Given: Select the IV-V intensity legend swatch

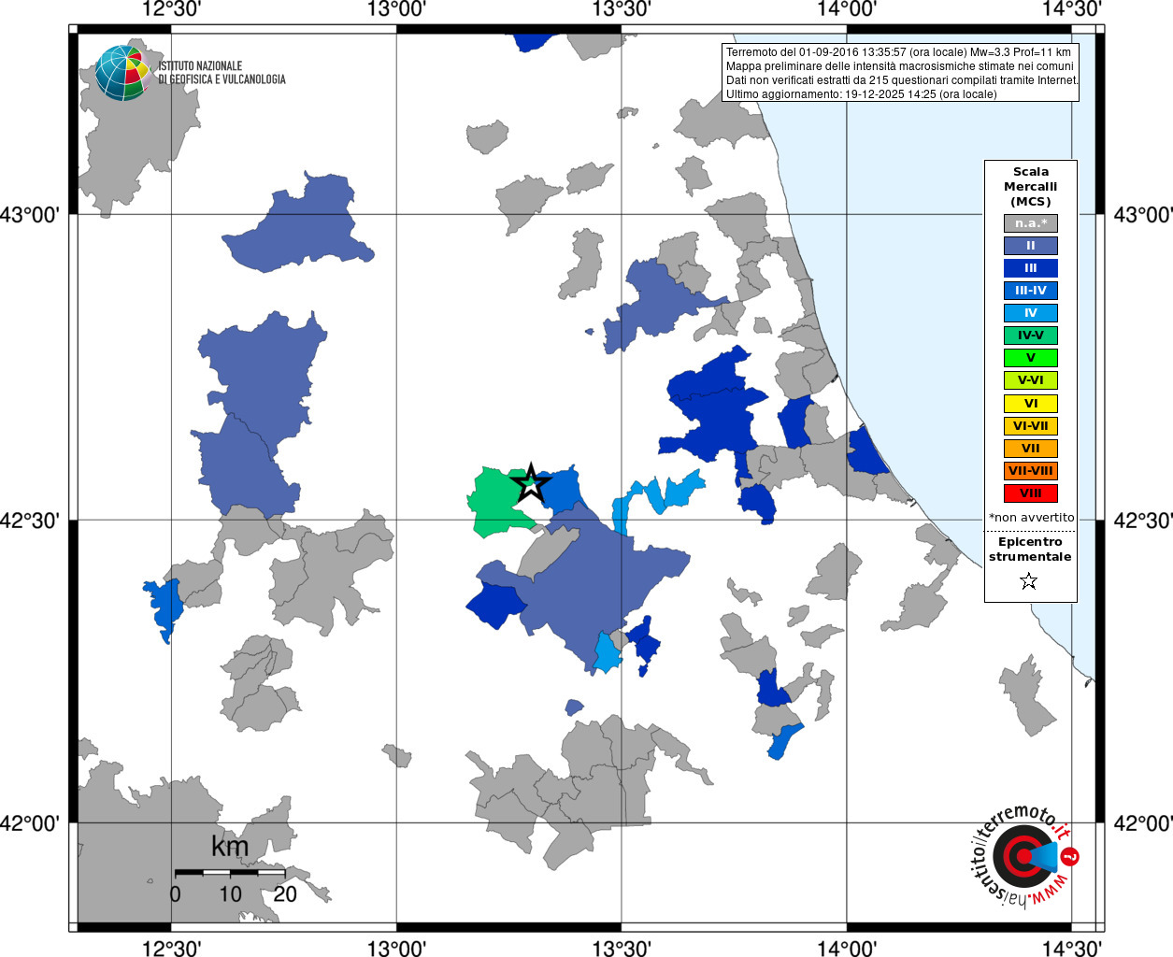Looking at the screenshot, I should [1031, 336].
